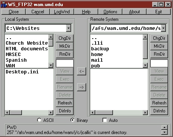Select the Church Website local folder
Viewport: 173px width, 137px height.
[27, 43]
